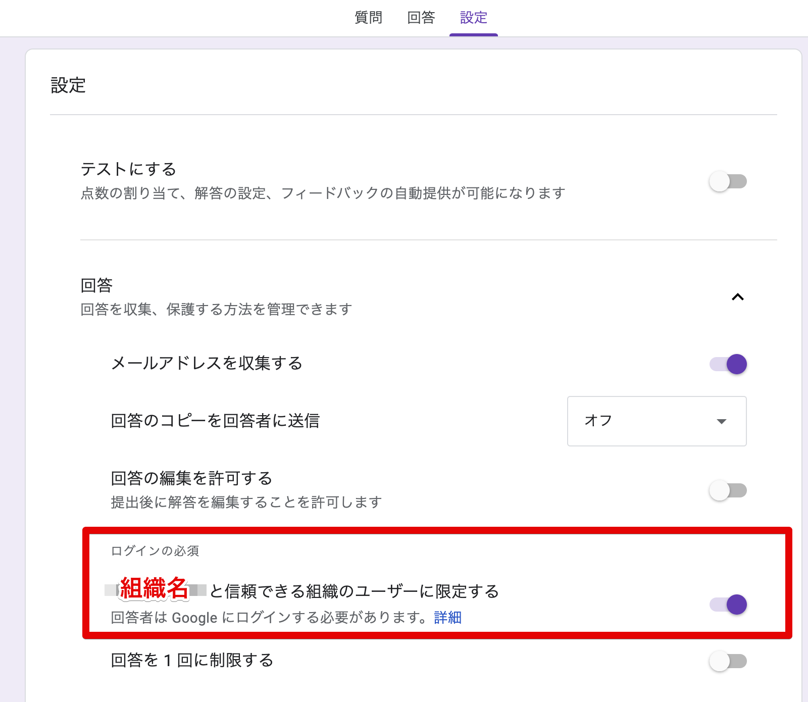The width and height of the screenshot is (808, 702).
Task: Open the 詳細 link about Google login
Action: coord(447,617)
